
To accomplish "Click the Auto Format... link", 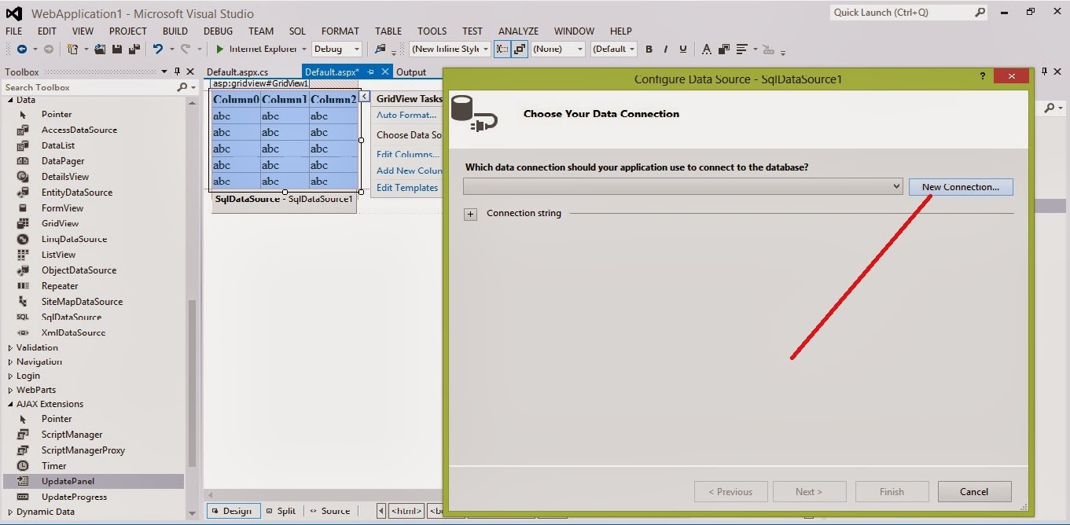I will click(406, 115).
